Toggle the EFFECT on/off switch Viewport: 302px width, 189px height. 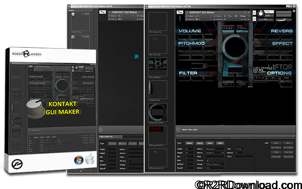click(x=258, y=43)
